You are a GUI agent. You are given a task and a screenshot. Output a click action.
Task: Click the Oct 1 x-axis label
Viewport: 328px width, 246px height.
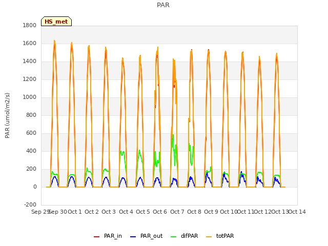click(75, 212)
